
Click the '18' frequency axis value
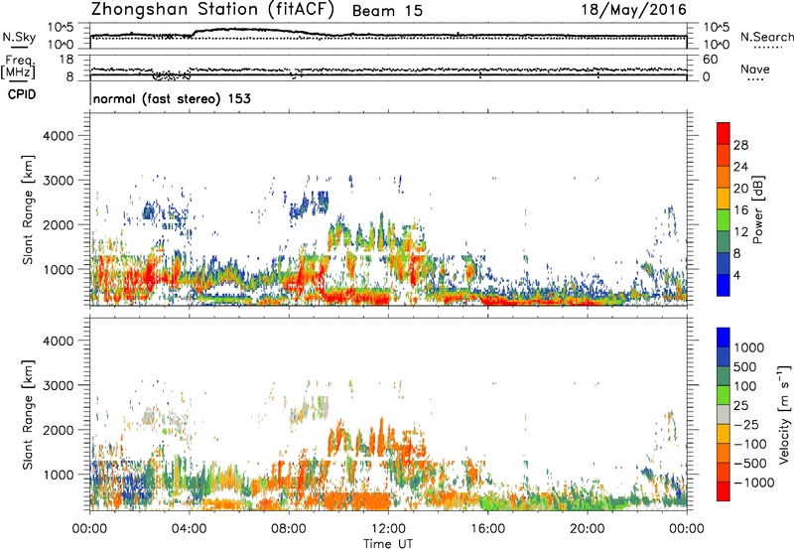point(66,60)
